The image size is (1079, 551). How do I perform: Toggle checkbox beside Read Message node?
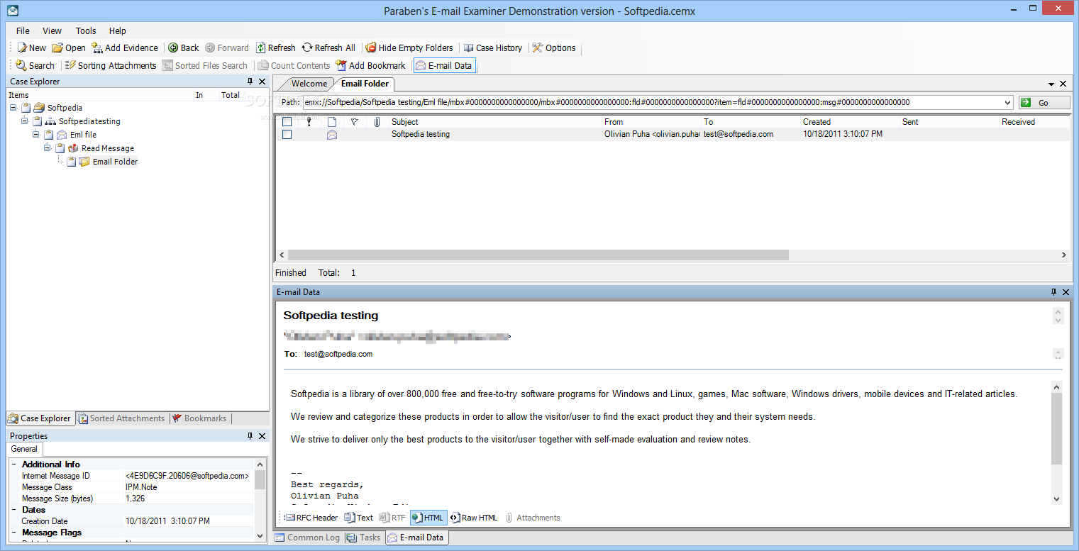pyautogui.click(x=60, y=148)
